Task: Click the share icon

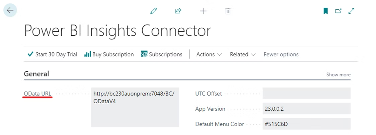Action: (178, 11)
